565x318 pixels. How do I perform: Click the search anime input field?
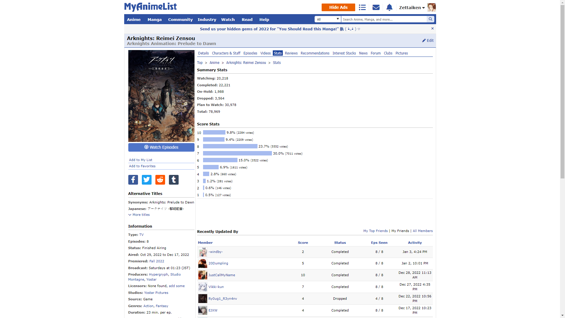click(383, 19)
